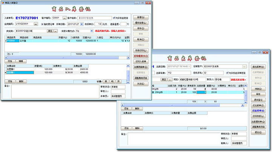The width and height of the screenshot is (272, 152).
Task: Click left arrow of inbound grid horizontal scrollbar
Action: [x=6, y=58]
